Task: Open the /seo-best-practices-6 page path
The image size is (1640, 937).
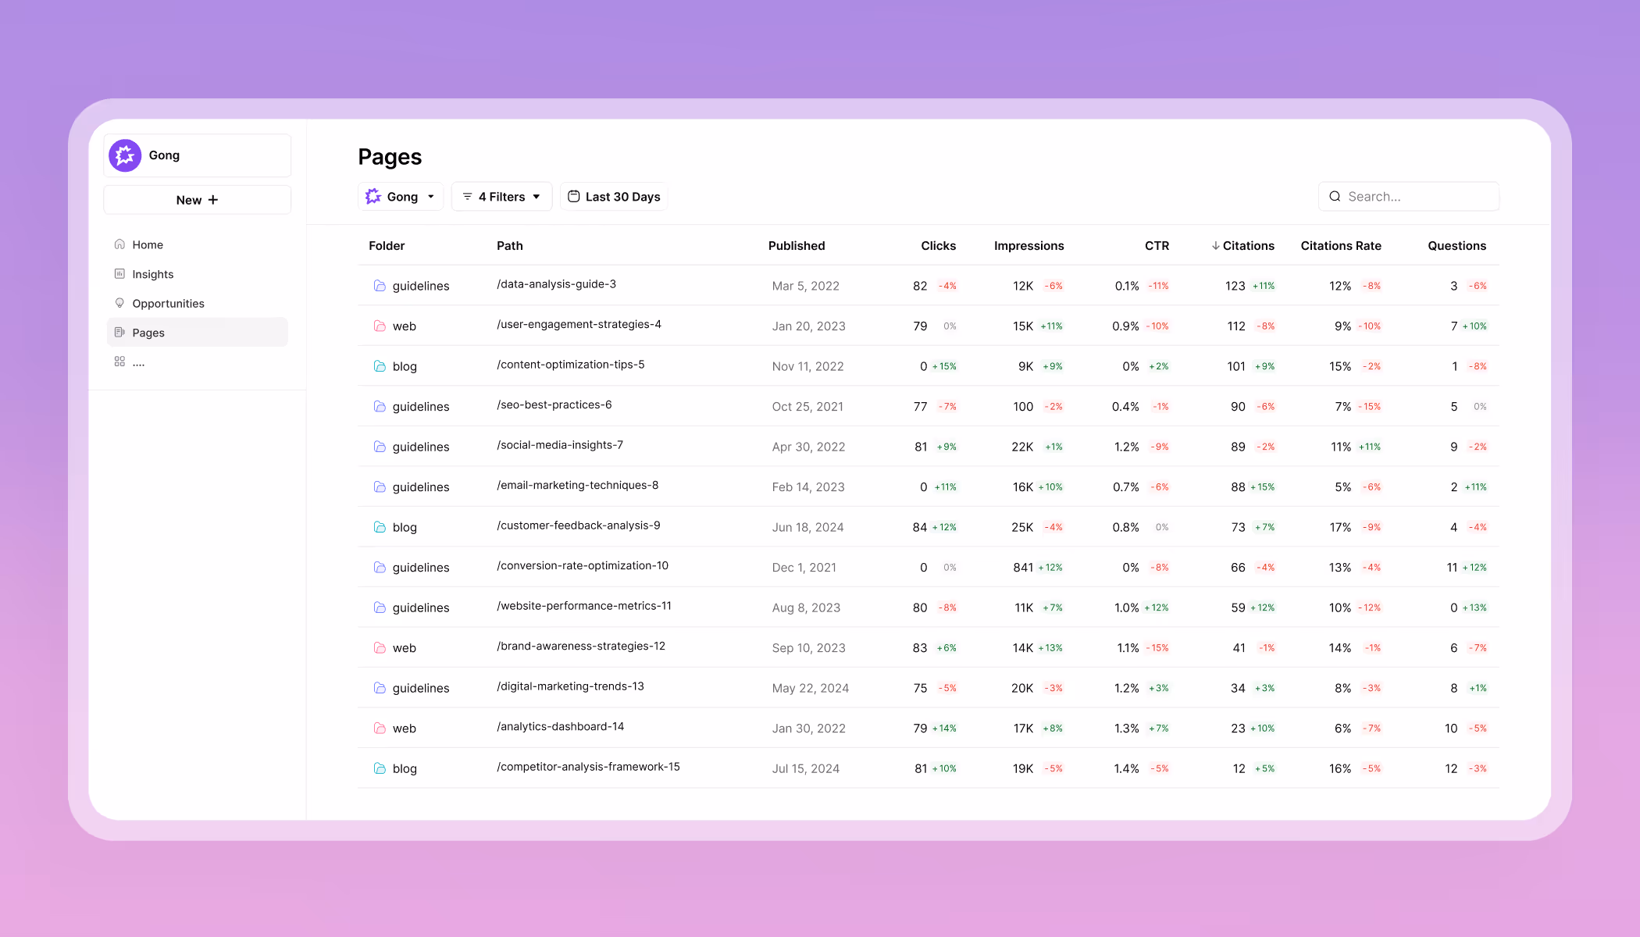Action: tap(554, 405)
